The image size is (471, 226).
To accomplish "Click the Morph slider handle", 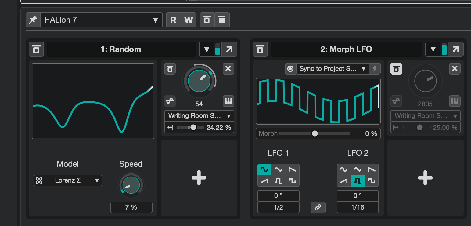I will click(315, 133).
